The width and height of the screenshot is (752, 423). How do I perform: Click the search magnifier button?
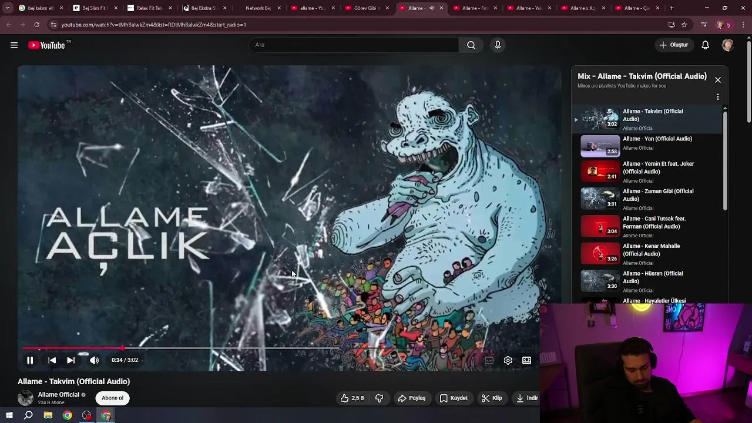(x=471, y=45)
